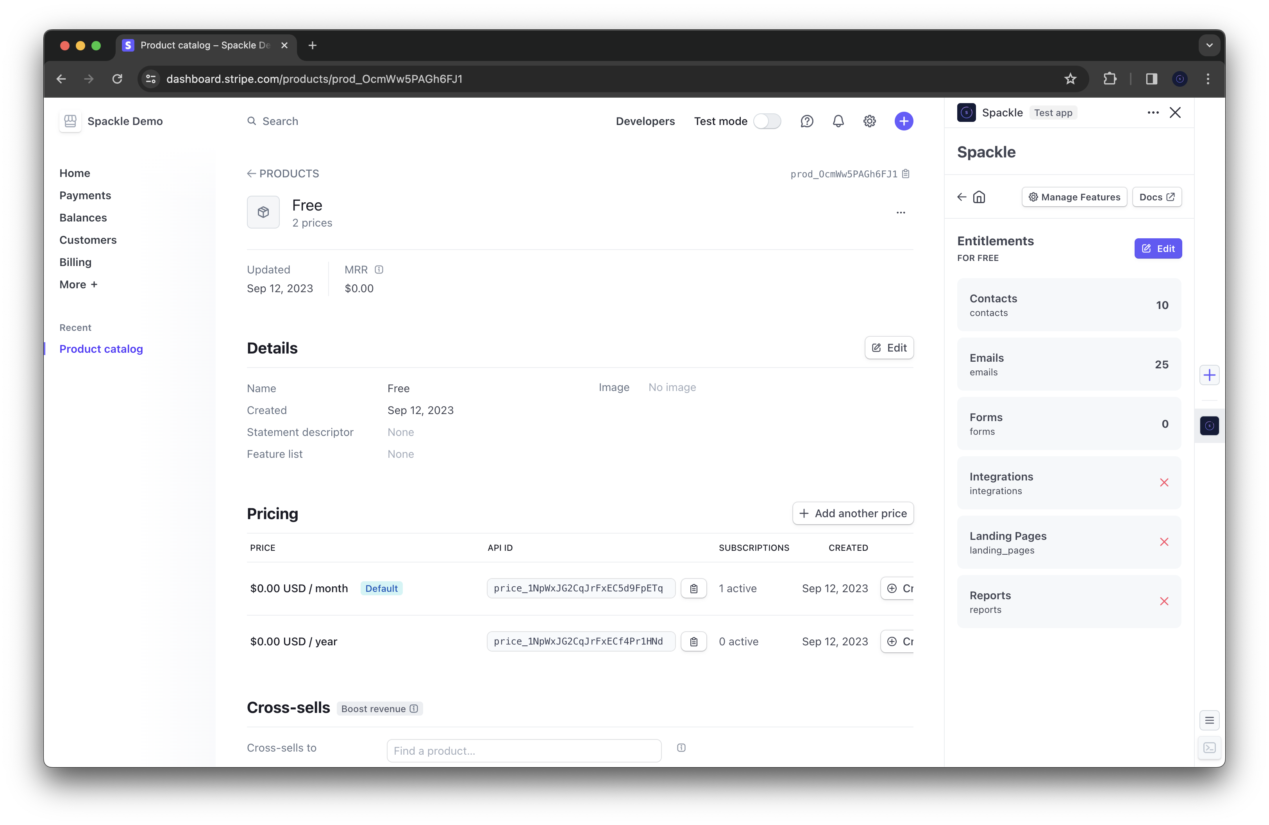The width and height of the screenshot is (1269, 825).
Task: Open the Spackle Docs link
Action: coord(1156,196)
